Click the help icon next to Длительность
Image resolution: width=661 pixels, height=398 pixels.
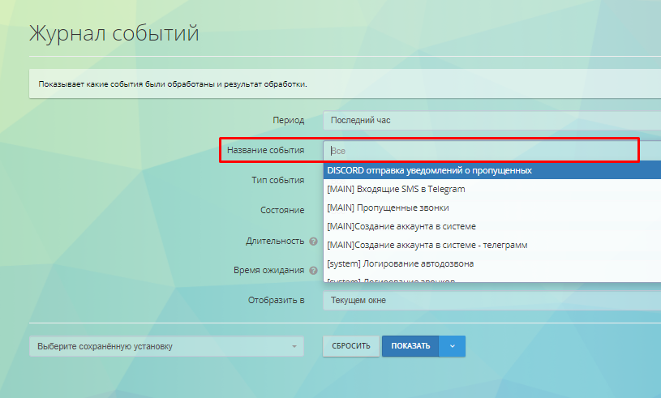pyautogui.click(x=312, y=242)
